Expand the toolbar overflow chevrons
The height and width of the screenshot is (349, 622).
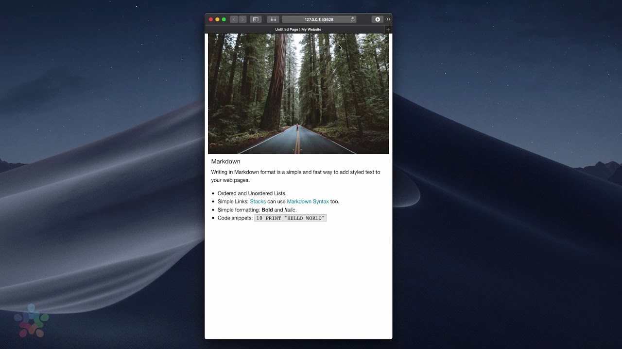[x=388, y=19]
